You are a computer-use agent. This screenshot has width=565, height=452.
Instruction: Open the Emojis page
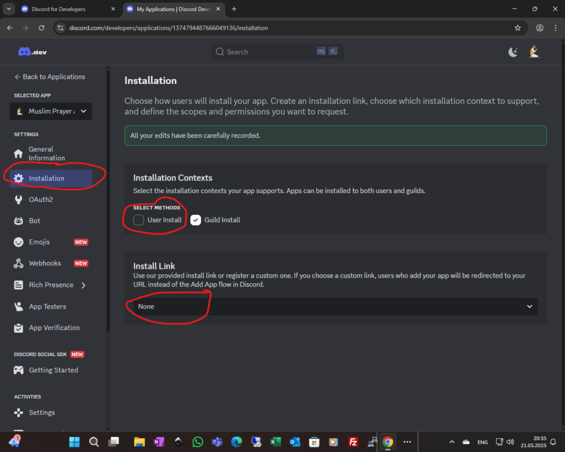[x=51, y=242]
